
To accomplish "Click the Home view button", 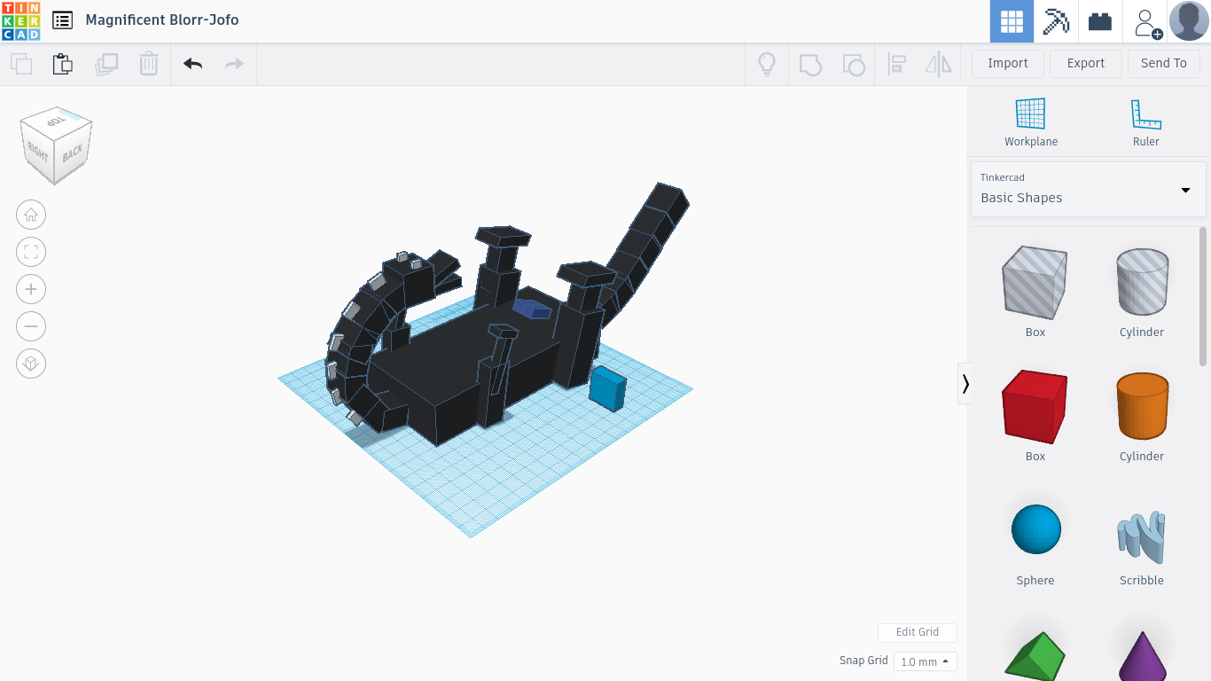I will [31, 215].
